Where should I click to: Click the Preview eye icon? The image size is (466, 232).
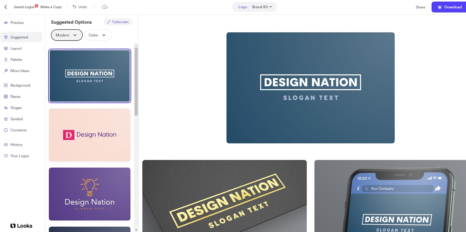click(6, 23)
